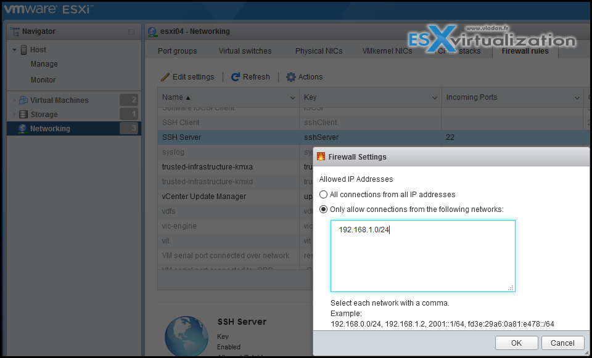The height and width of the screenshot is (358, 592).
Task: Select VM serial port connected over network row
Action: (x=235, y=256)
